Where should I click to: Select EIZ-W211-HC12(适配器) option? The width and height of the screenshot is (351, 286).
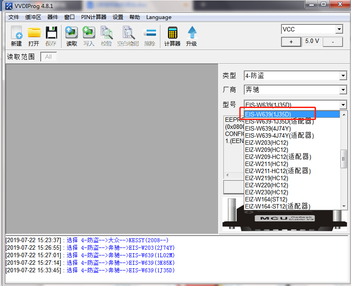click(292, 171)
